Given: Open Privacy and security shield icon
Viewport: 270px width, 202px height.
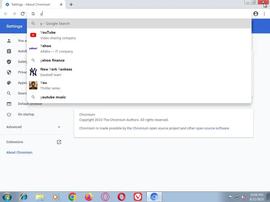Looking at the screenshot, I should [9, 72].
